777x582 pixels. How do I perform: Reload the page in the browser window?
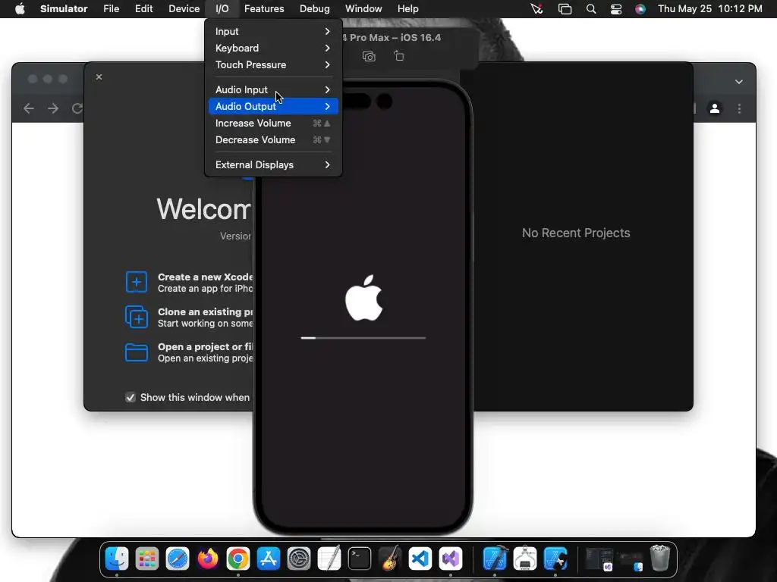point(77,108)
